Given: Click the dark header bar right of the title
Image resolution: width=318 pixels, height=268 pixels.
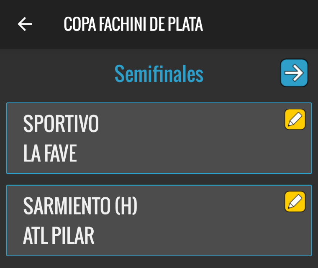Looking at the screenshot, I should coord(259,24).
